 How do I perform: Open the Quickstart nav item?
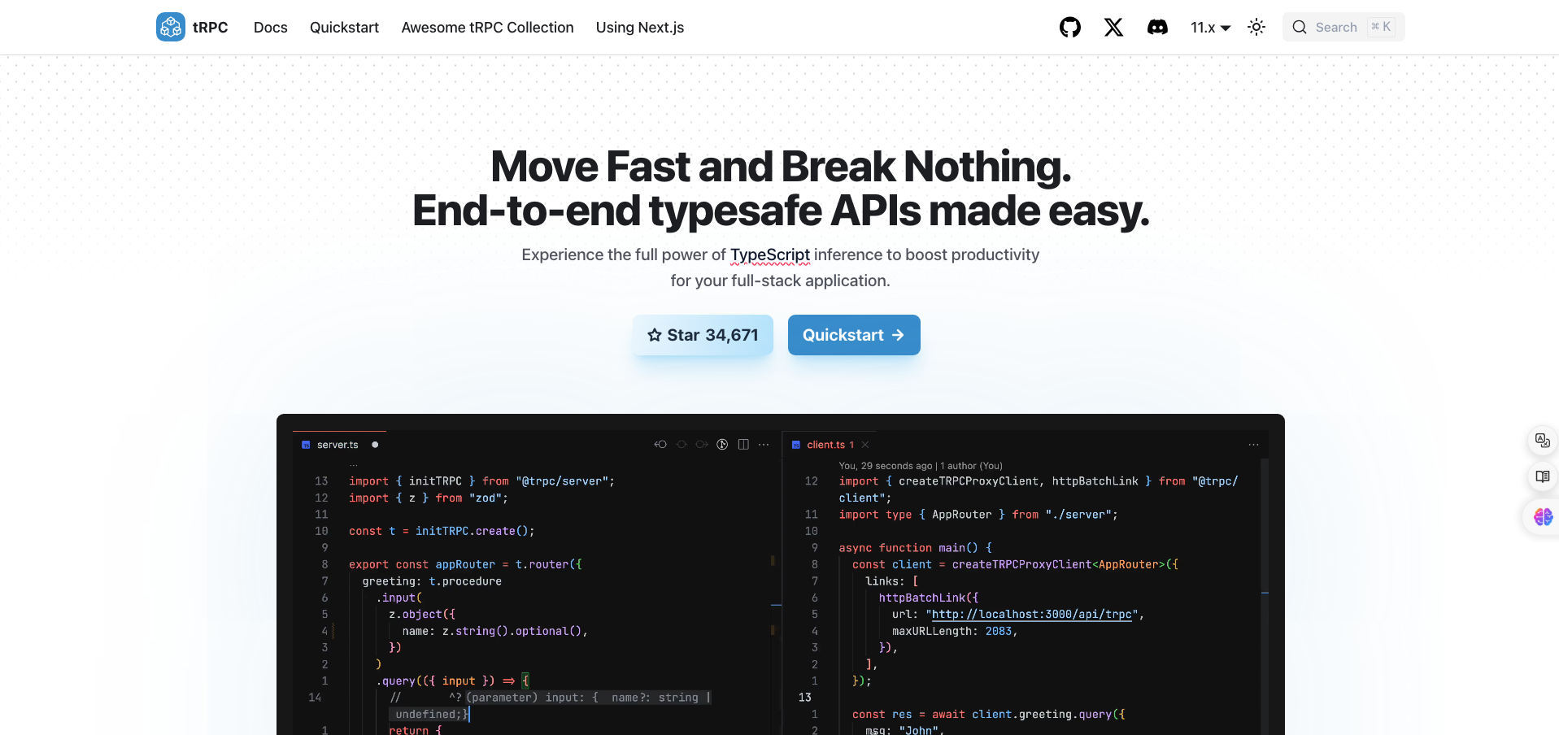pyautogui.click(x=344, y=27)
